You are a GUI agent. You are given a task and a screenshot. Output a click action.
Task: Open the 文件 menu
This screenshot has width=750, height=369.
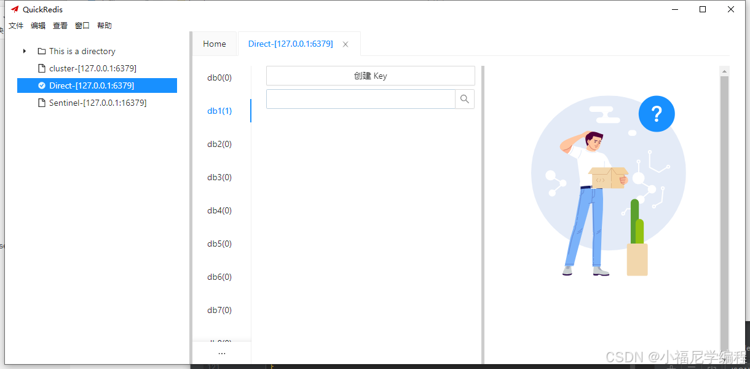pyautogui.click(x=16, y=25)
